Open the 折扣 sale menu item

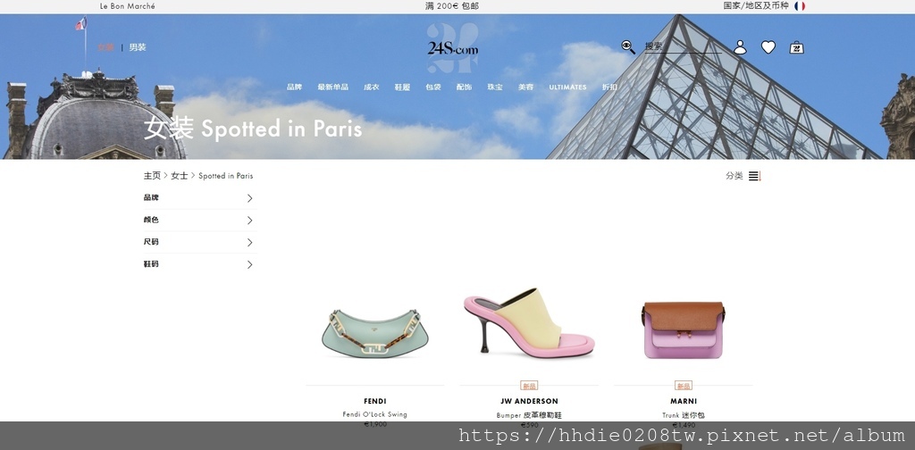[609, 87]
